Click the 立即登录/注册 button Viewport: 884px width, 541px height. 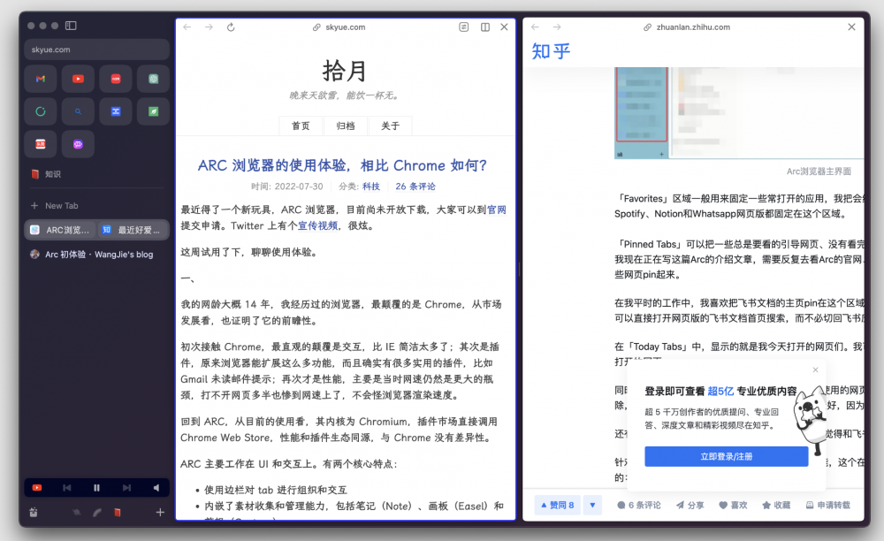tap(726, 456)
